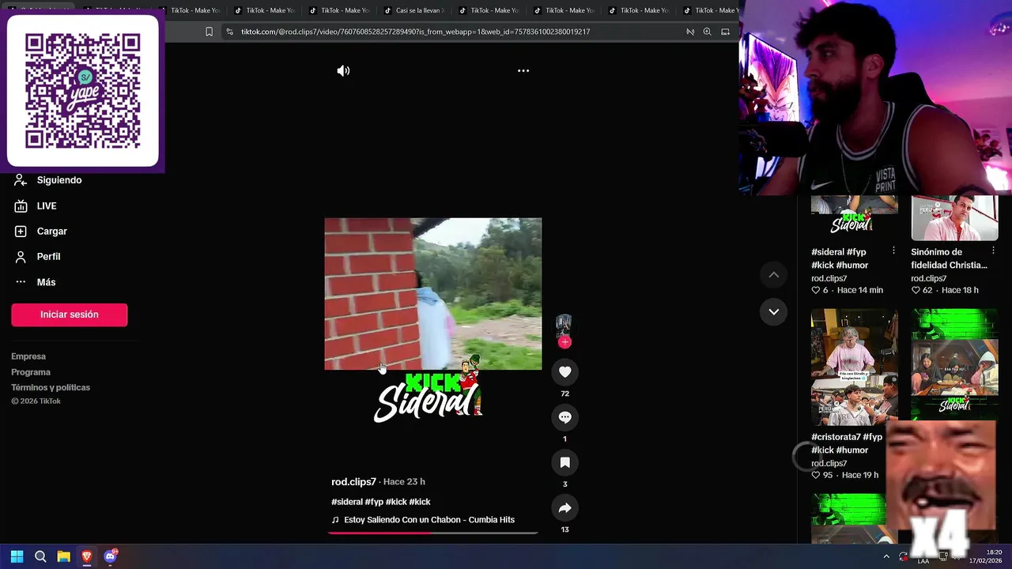
Task: Click the picture-in-picture icon in the address bar
Action: [725, 32]
